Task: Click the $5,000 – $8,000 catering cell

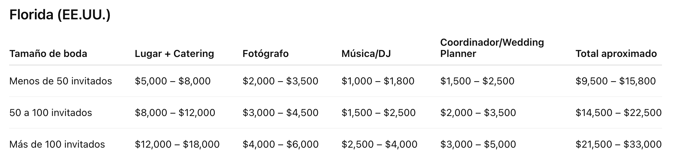Action: pyautogui.click(x=173, y=81)
